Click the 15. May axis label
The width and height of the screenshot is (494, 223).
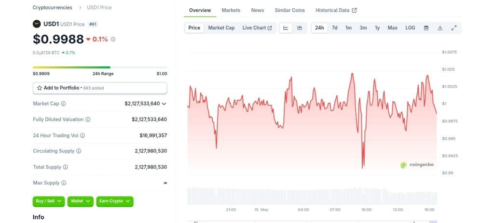pos(261,210)
